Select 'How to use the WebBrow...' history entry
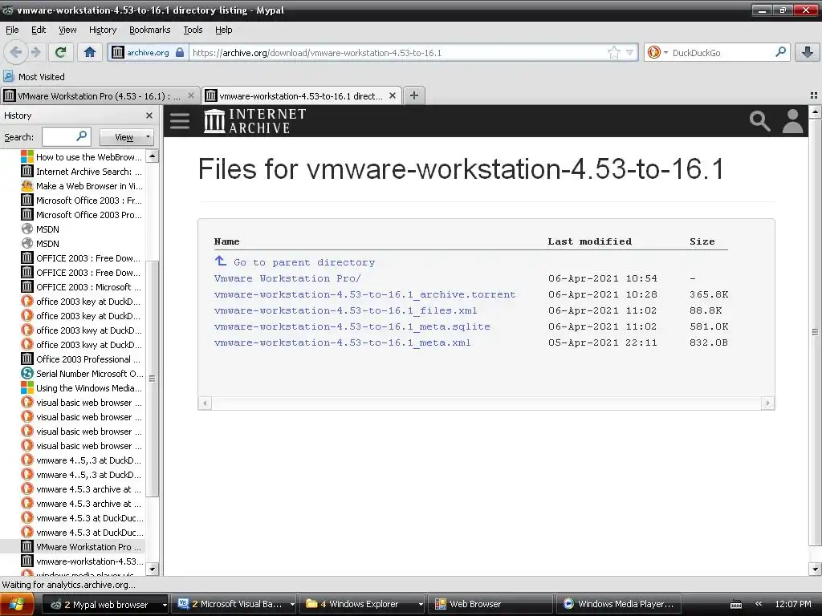The height and width of the screenshot is (616, 822). click(82, 156)
